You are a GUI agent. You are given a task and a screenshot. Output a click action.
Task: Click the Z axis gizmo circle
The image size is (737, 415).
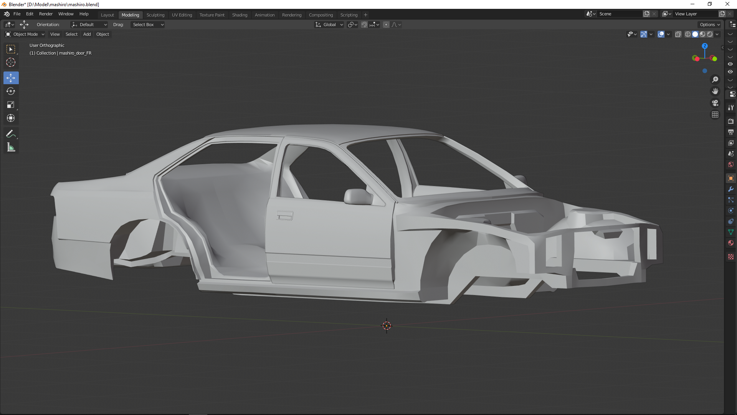coord(705,46)
